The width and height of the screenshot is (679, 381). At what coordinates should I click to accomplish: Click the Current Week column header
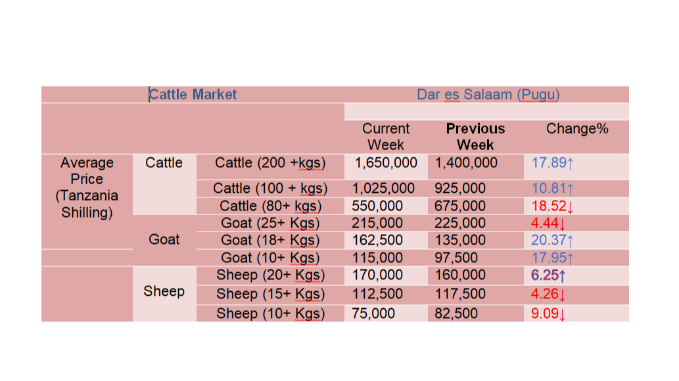pos(386,136)
